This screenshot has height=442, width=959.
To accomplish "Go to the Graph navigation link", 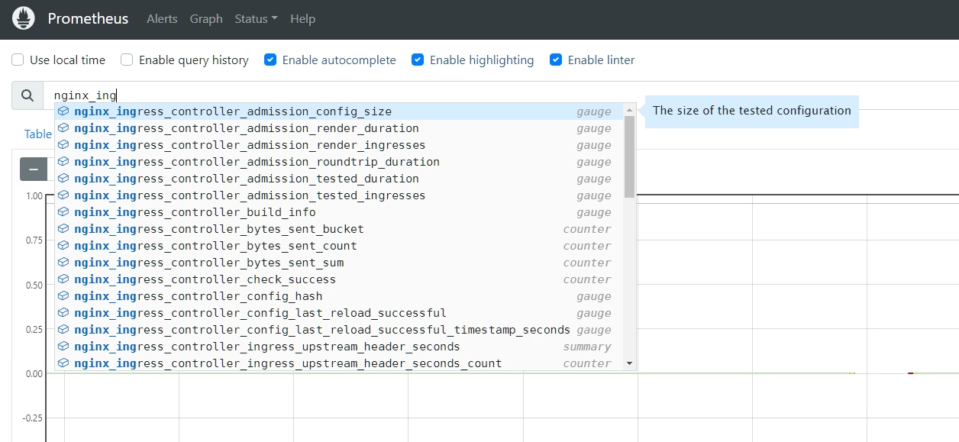I will pos(206,19).
